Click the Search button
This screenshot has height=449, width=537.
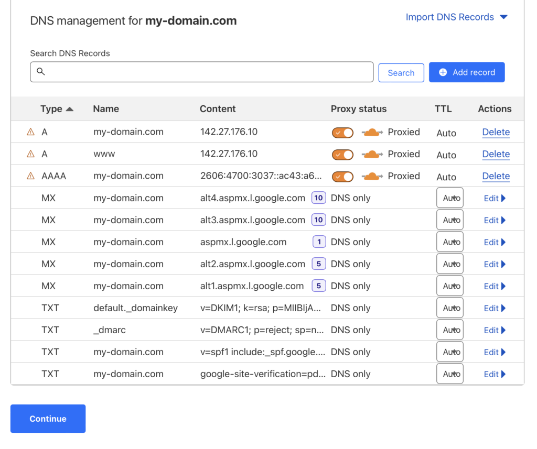coord(401,72)
